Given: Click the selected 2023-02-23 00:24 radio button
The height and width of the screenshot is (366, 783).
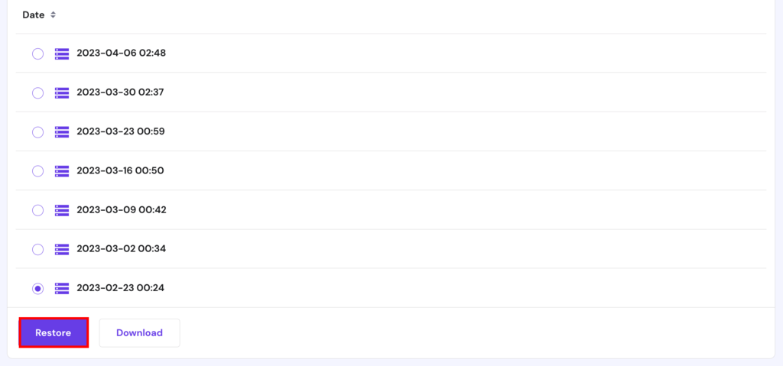Looking at the screenshot, I should point(37,288).
